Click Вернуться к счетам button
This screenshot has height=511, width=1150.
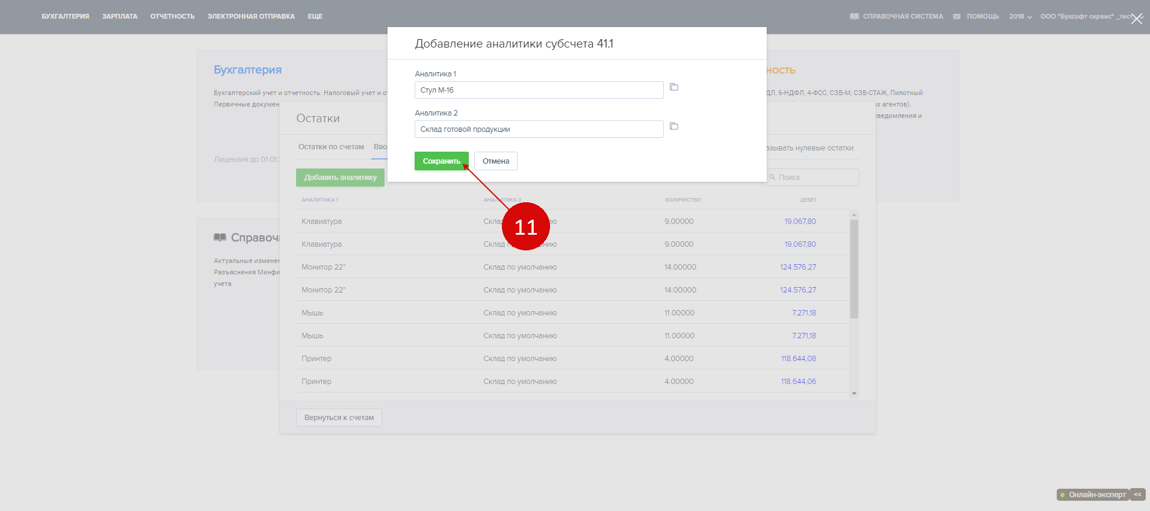339,417
